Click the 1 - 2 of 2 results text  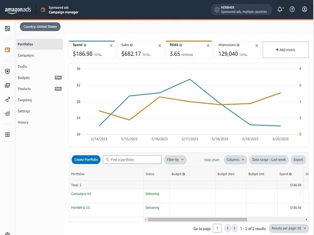pyautogui.click(x=253, y=229)
